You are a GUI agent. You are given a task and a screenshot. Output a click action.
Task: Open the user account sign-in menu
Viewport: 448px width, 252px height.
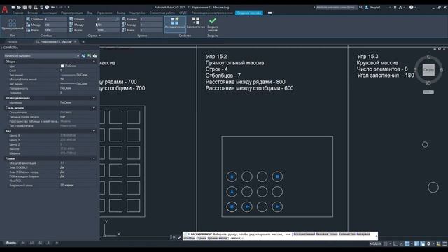point(372,8)
